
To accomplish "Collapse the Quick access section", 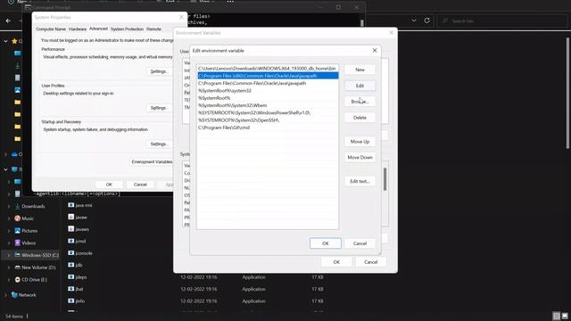I will [x=5, y=41].
